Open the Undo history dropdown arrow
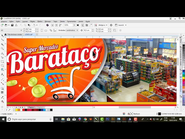This screenshot has width=185, height=139. [x=37, y=25]
